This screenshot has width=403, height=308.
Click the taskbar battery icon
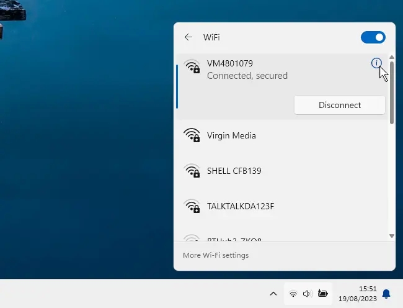click(x=322, y=293)
